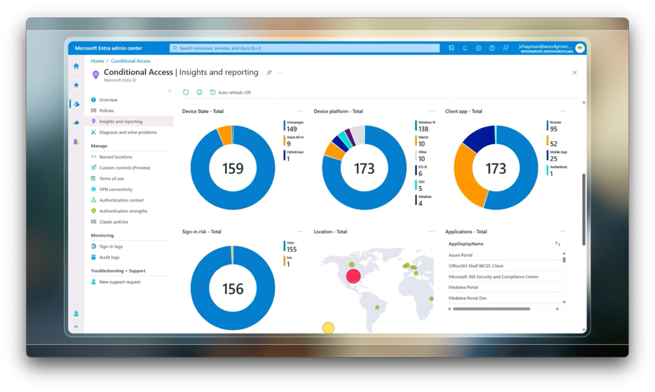Open Overview menu item
655x392 pixels.
108,100
